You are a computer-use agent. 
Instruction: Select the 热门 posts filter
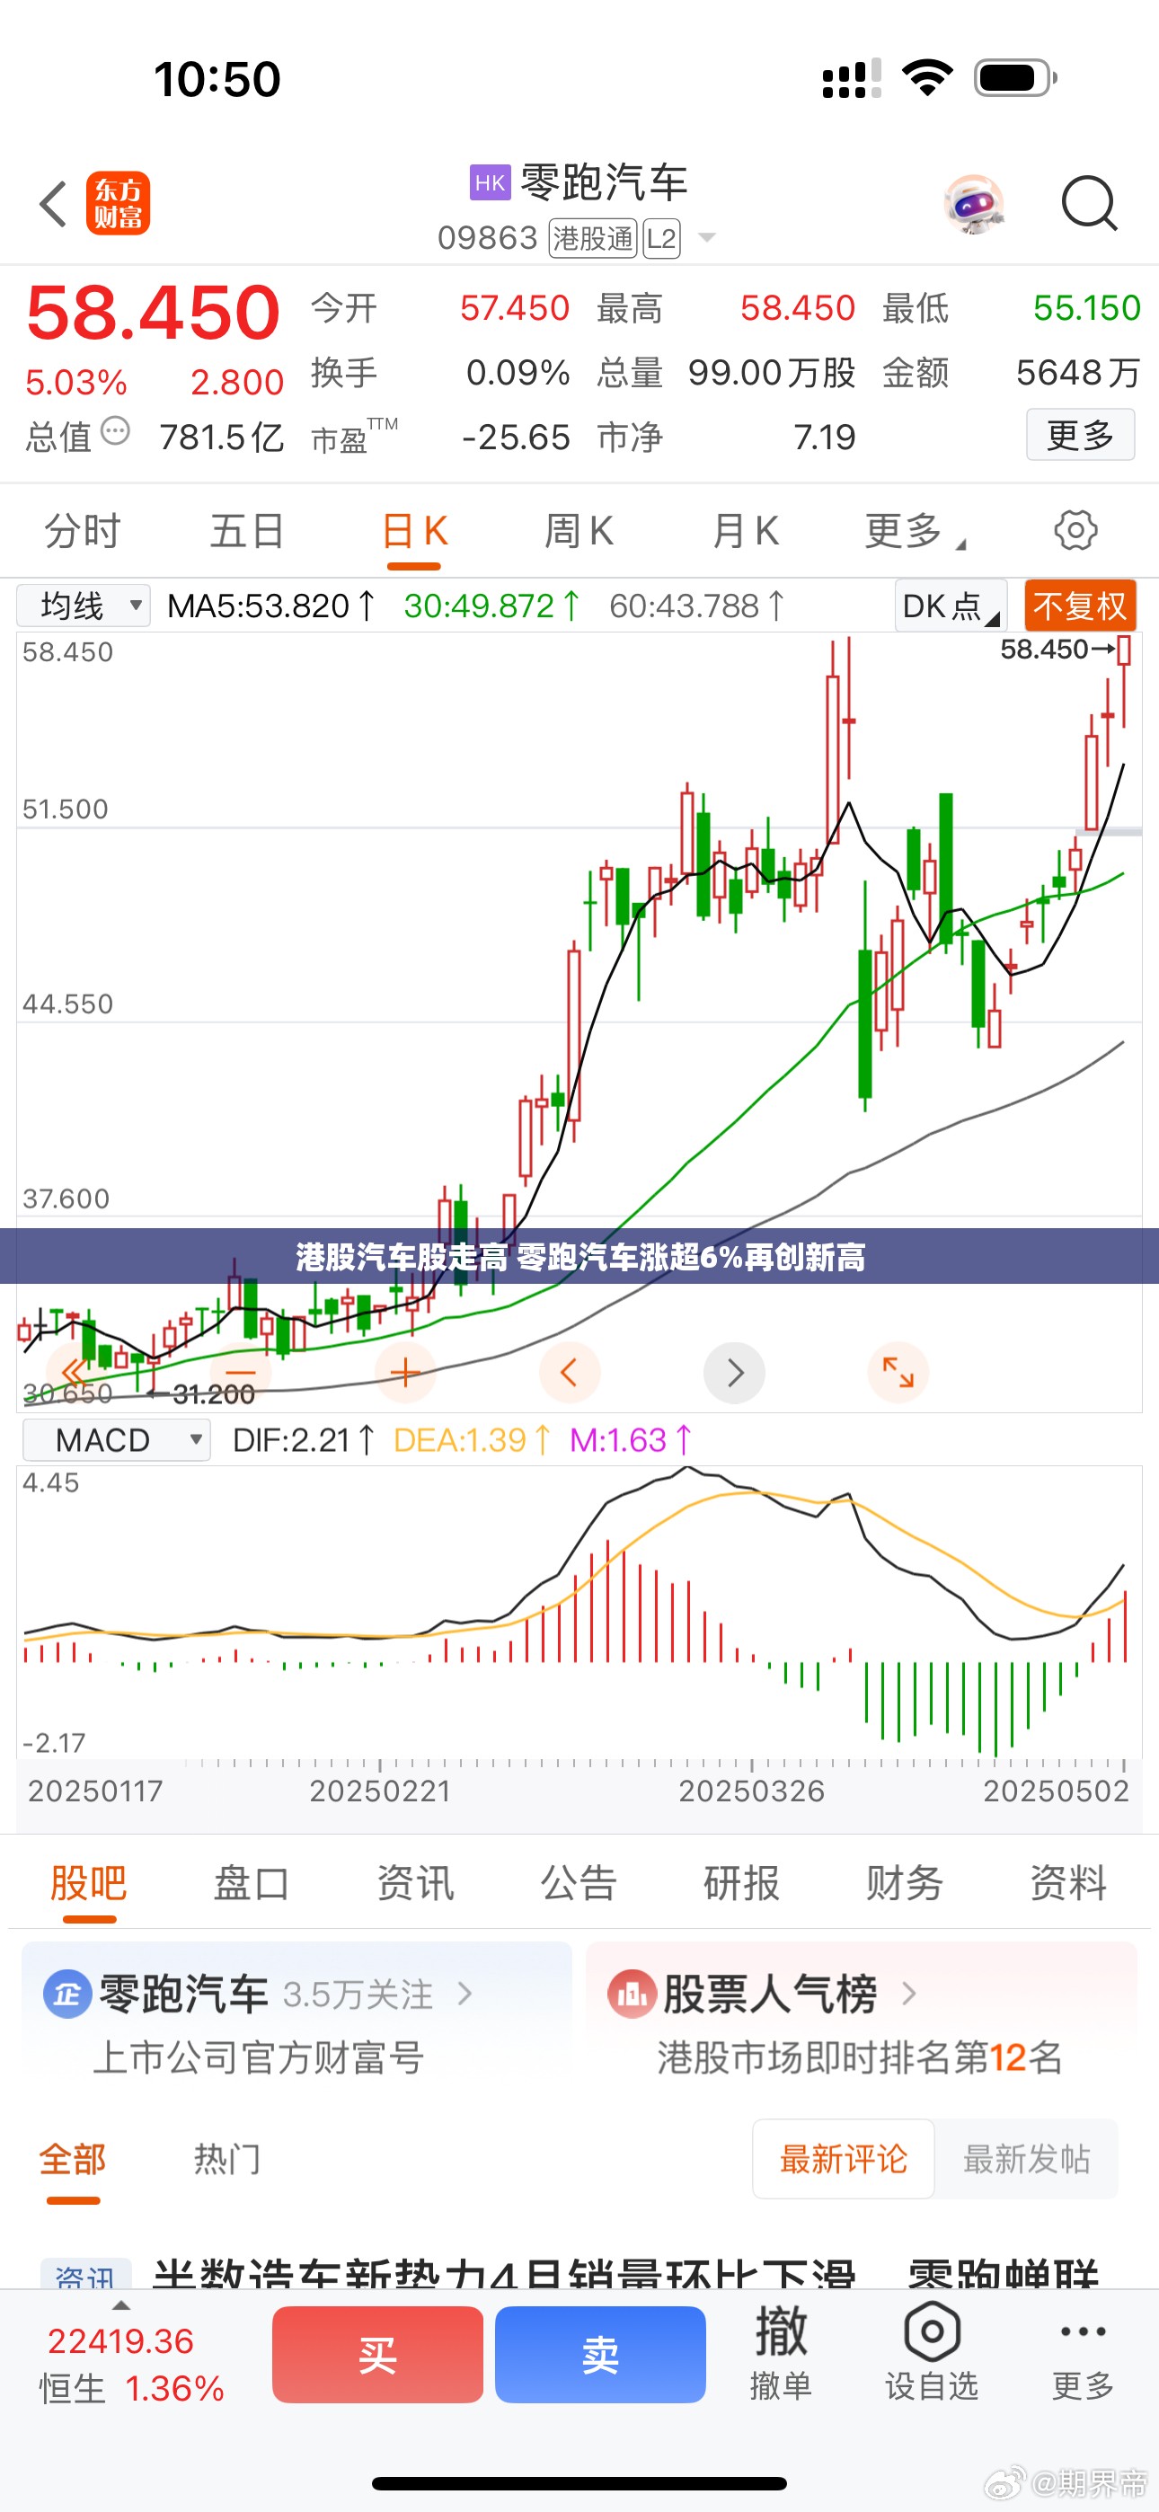(x=227, y=2159)
